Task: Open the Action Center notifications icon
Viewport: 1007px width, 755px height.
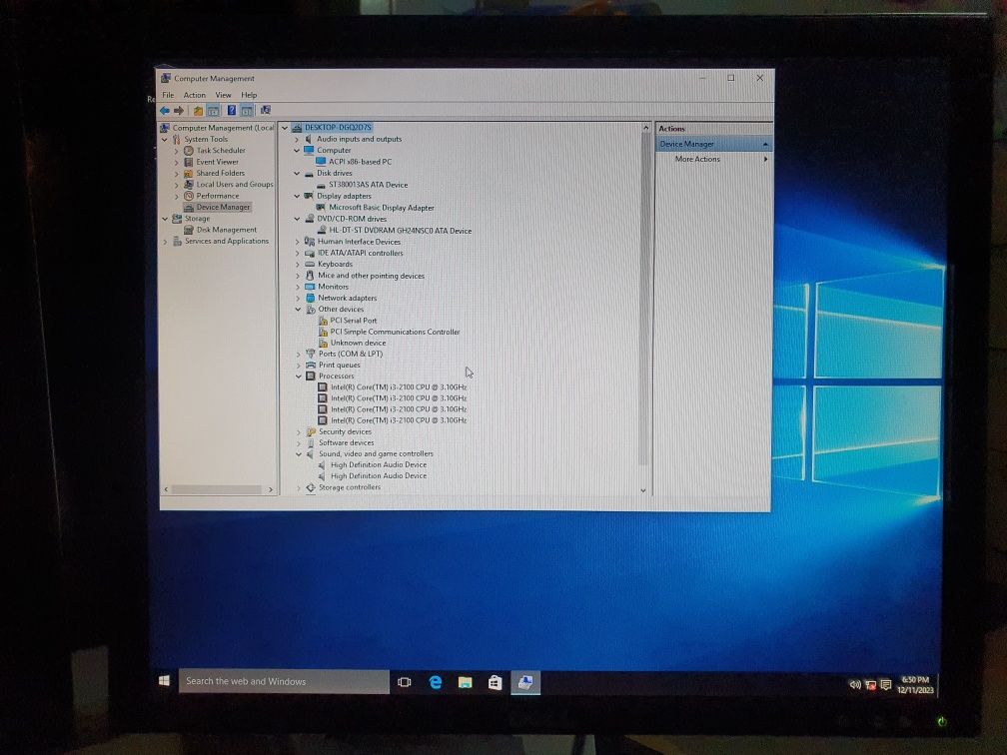Action: click(x=885, y=686)
